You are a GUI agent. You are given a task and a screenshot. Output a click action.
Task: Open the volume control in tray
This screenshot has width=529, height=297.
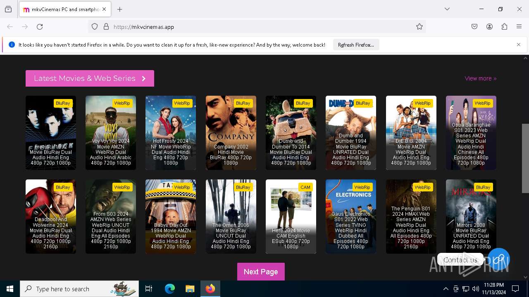[476, 289]
